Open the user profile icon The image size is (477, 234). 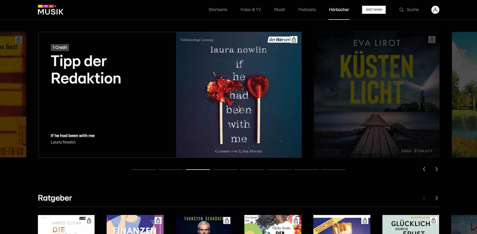click(435, 10)
